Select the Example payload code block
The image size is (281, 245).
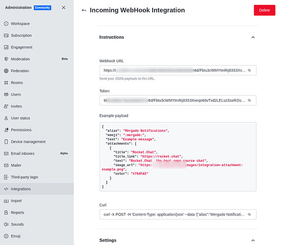pos(178,157)
